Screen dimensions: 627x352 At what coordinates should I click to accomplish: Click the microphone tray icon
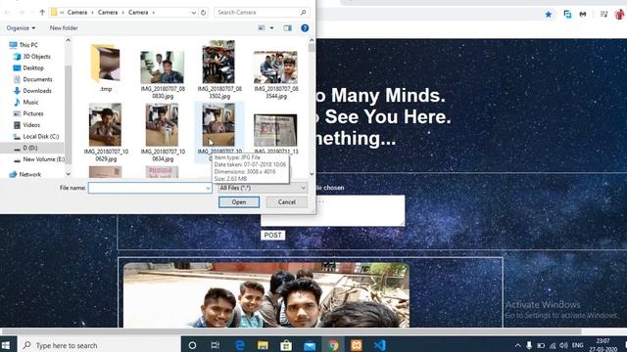529,345
